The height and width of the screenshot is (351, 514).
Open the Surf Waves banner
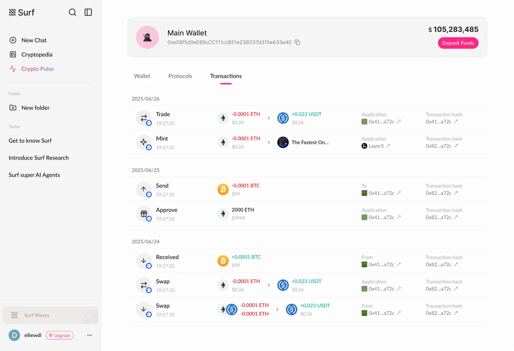[50, 315]
